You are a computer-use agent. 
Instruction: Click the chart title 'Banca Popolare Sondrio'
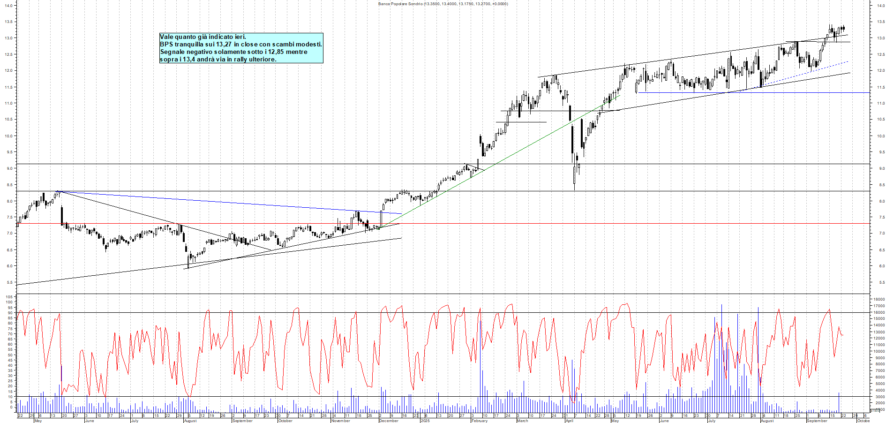tap(400, 4)
